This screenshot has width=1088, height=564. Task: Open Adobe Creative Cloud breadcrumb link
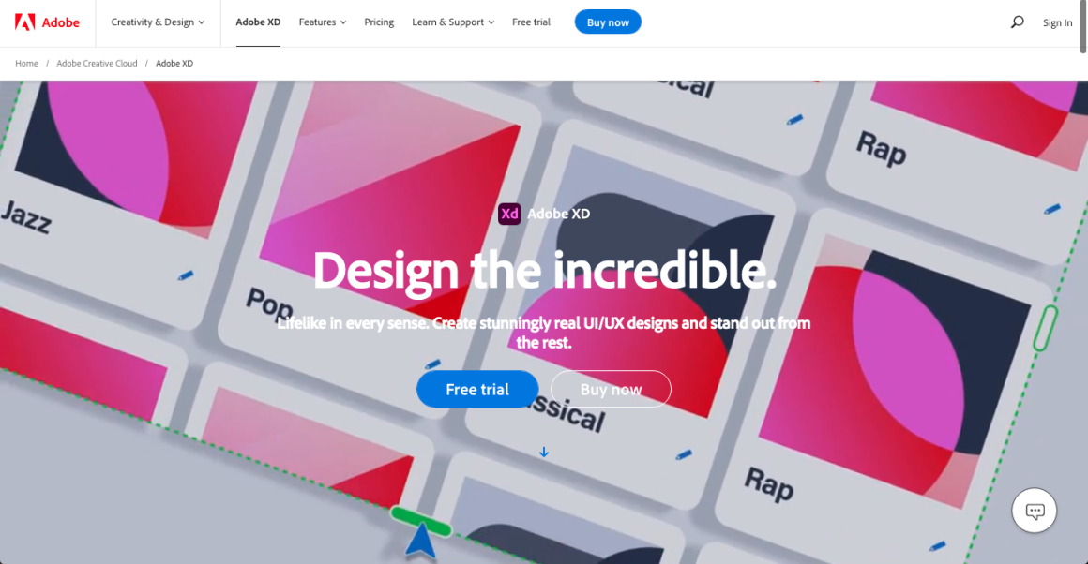coord(98,63)
